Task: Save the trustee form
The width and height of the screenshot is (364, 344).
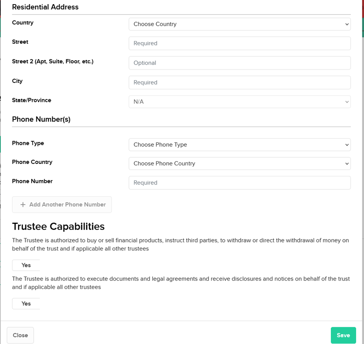Action: click(343, 335)
